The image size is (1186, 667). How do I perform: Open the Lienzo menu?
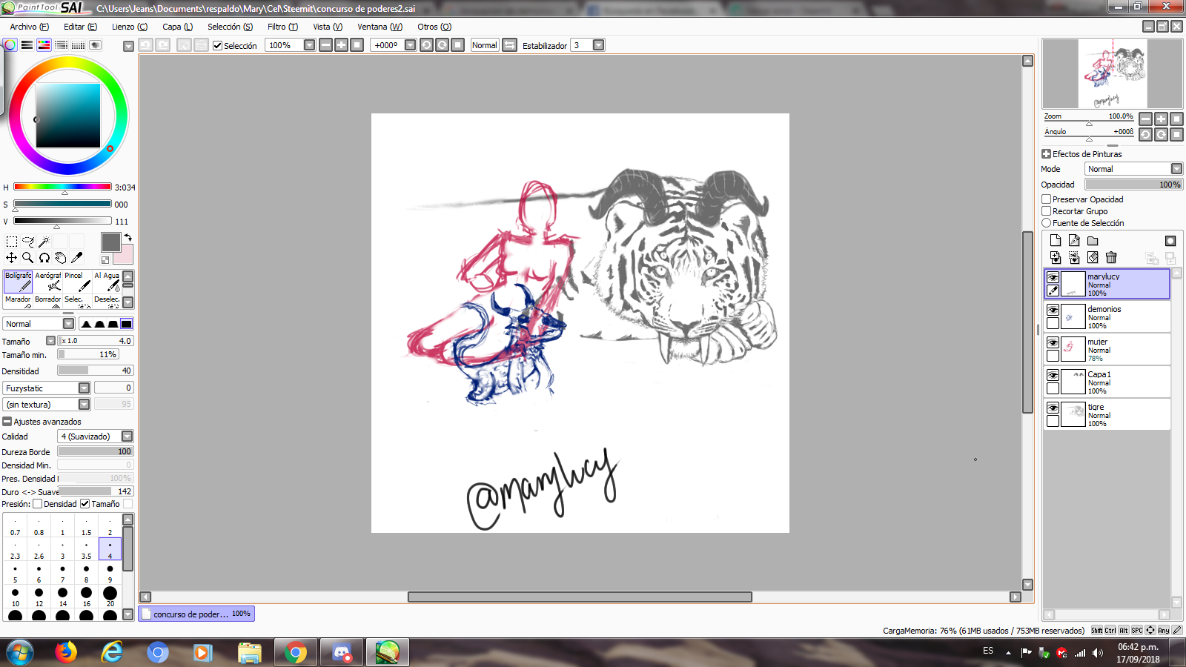(x=130, y=27)
